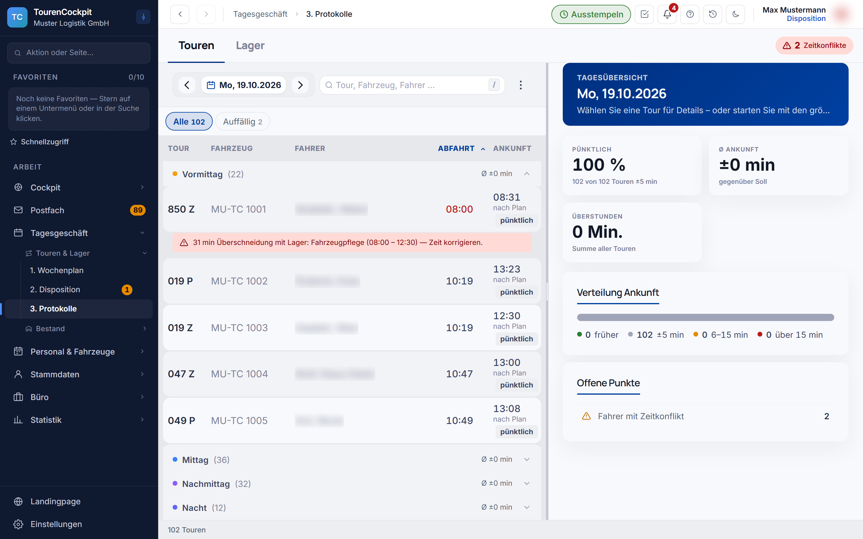
Task: Open Fahrer mit Zeitkonflikt entry
Action: [705, 416]
